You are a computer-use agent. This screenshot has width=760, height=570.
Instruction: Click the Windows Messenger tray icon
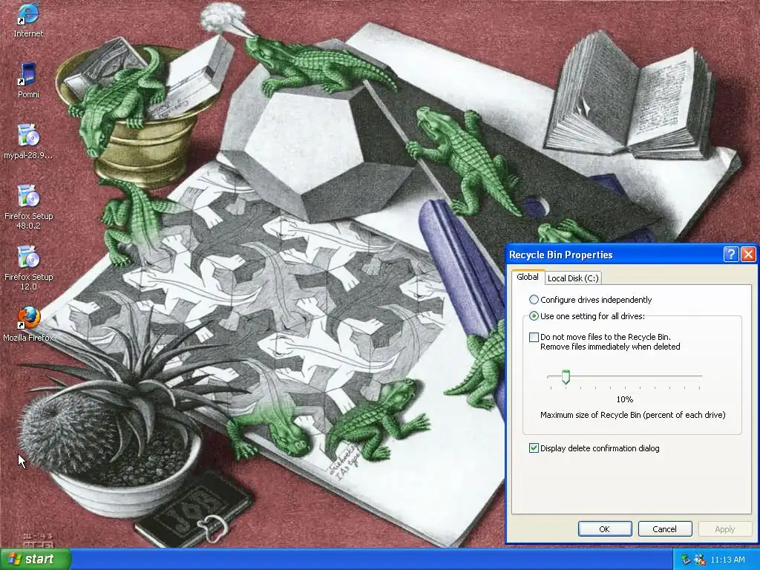click(699, 560)
